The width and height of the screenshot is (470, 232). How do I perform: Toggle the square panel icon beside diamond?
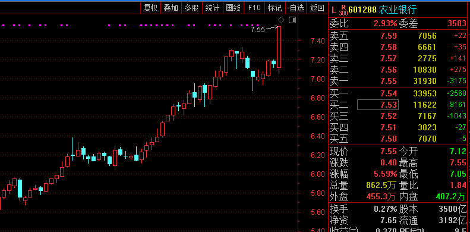pyautogui.click(x=292, y=20)
